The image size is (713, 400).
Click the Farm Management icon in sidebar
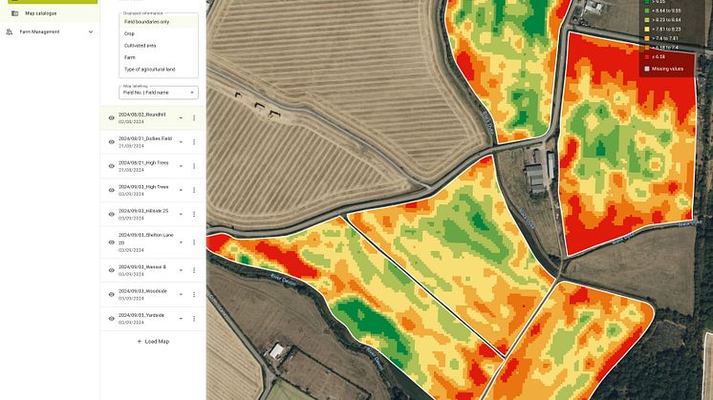(x=10, y=32)
